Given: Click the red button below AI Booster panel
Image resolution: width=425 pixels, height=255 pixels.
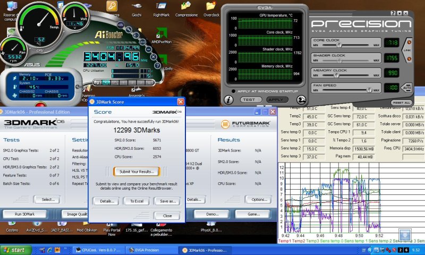Looking at the screenshot, I should tap(40, 105).
